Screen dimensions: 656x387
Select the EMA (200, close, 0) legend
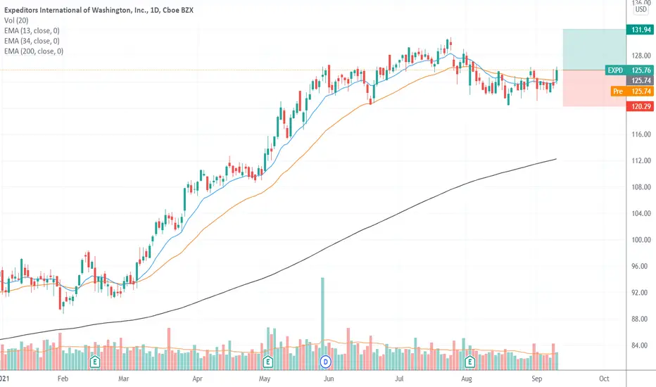(34, 51)
